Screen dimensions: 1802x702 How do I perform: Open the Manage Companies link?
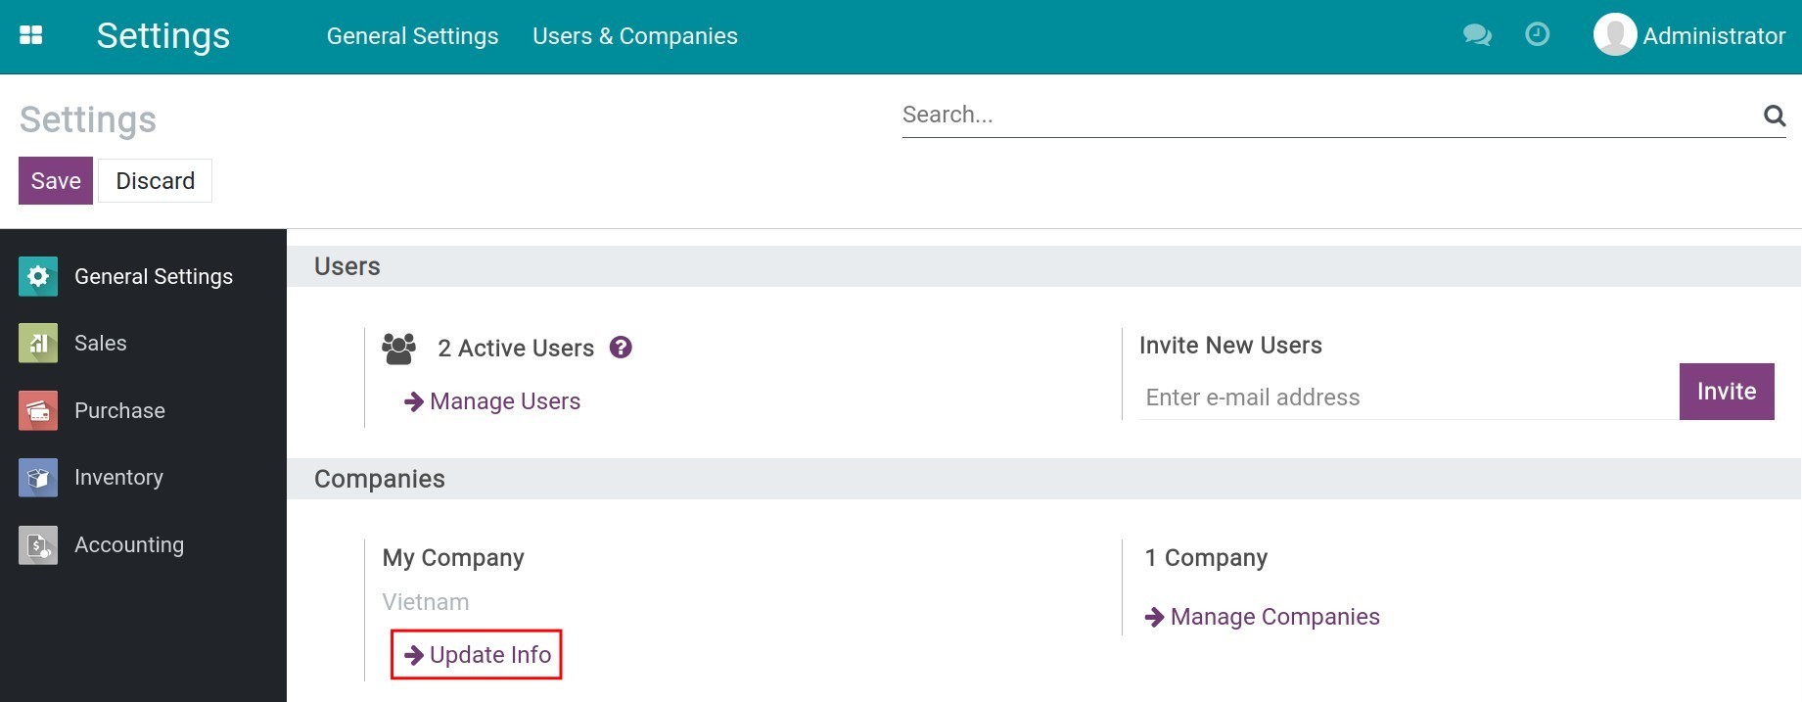click(x=1263, y=617)
